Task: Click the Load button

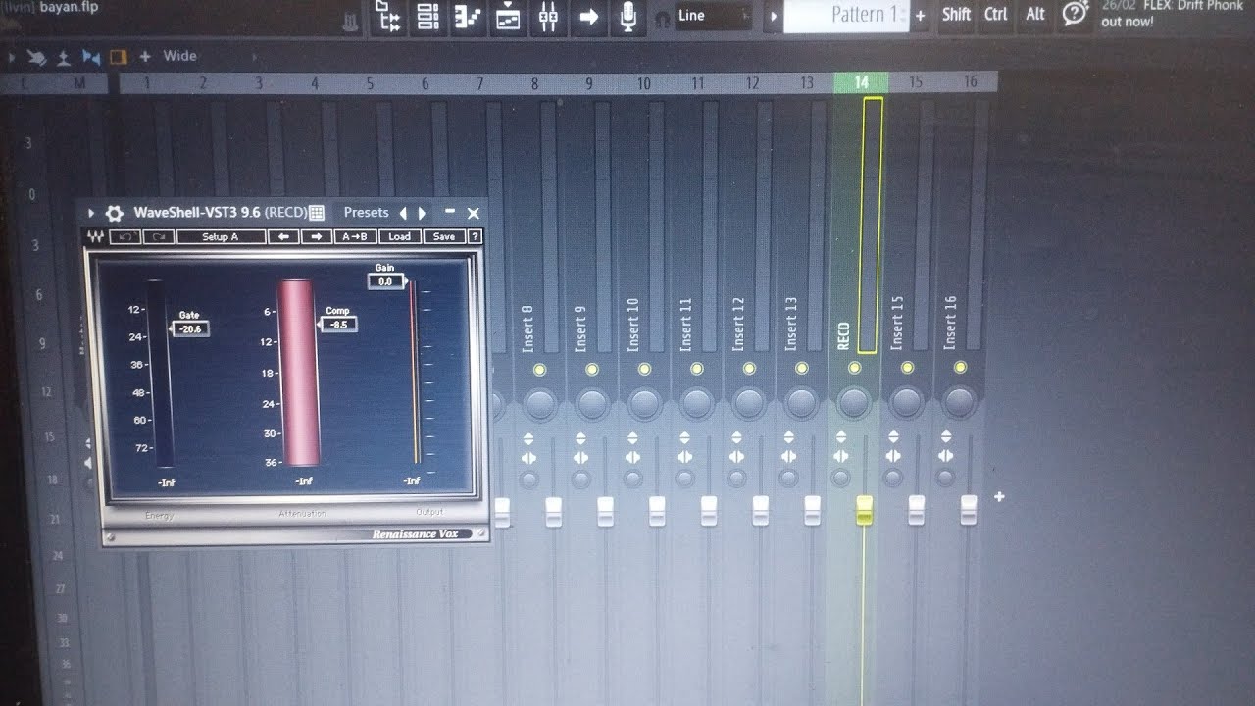Action: click(400, 237)
